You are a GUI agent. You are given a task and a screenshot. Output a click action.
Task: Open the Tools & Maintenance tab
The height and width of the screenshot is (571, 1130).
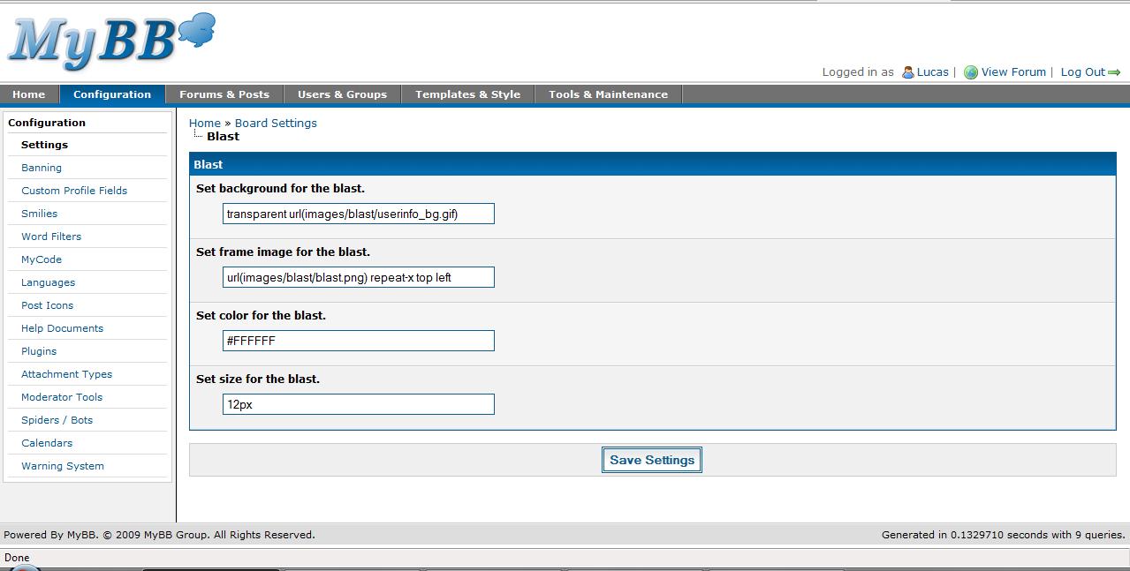tap(608, 94)
